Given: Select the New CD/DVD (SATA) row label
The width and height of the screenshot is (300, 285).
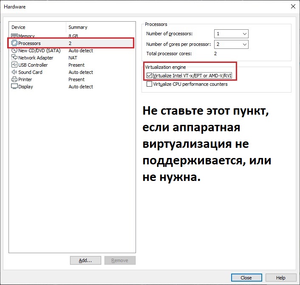Looking at the screenshot, I should click(x=40, y=51).
